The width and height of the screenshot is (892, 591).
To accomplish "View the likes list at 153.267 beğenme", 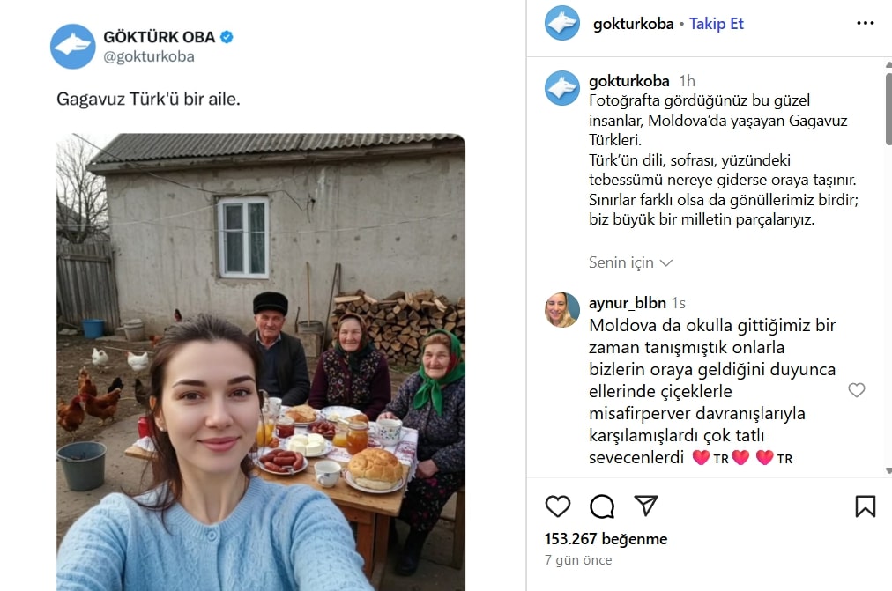I will [606, 539].
